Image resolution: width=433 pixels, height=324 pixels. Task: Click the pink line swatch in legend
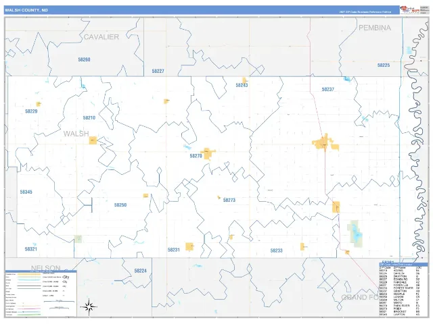click(x=29, y=309)
